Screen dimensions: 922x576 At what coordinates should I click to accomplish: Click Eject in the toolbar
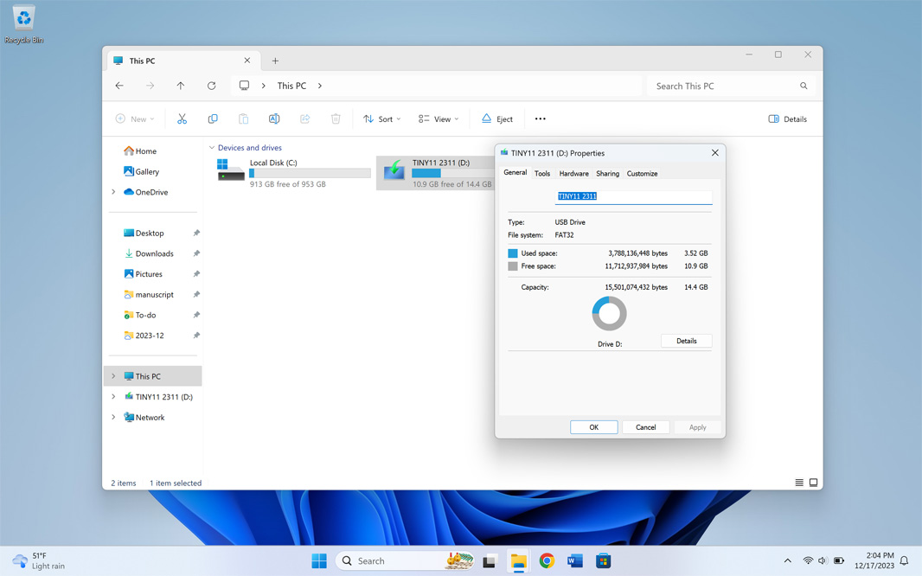[x=497, y=119]
